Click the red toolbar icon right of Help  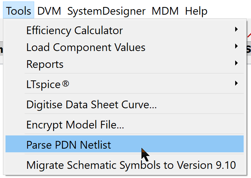[248, 35]
